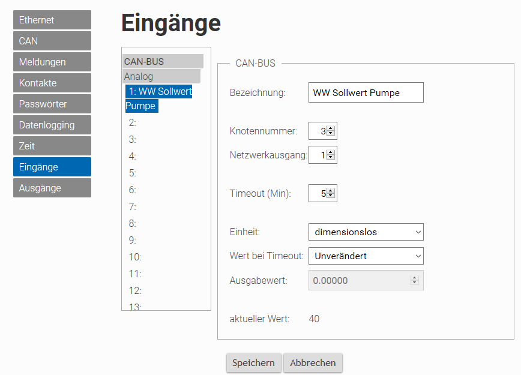Select entry 1: WW Sollwert Pumpe

tap(159, 98)
